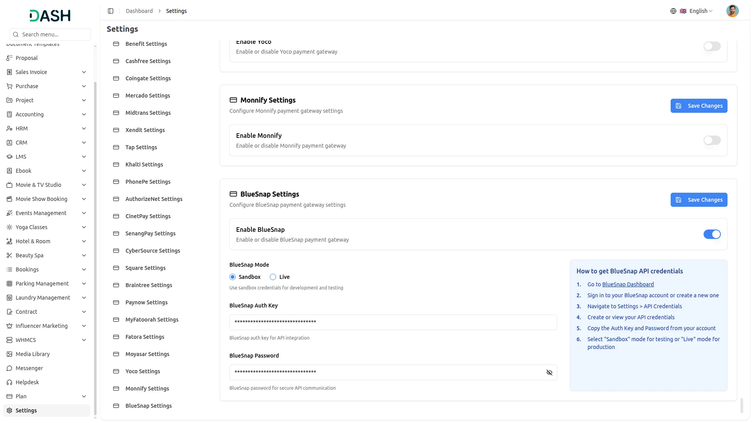
Task: Click the WHMCS server icon
Action: [9, 340]
